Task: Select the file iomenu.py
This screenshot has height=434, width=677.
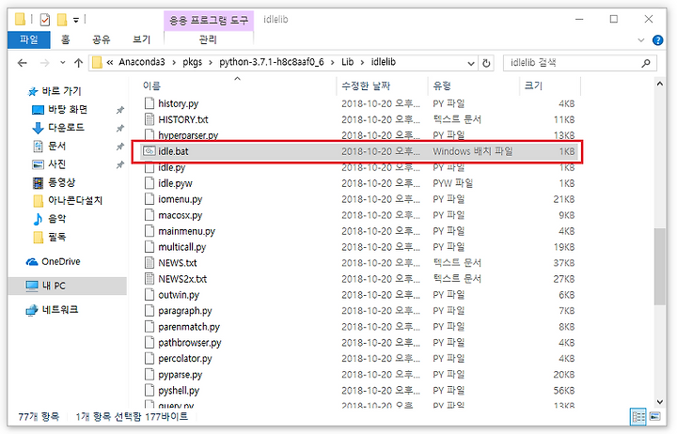Action: click(180, 199)
